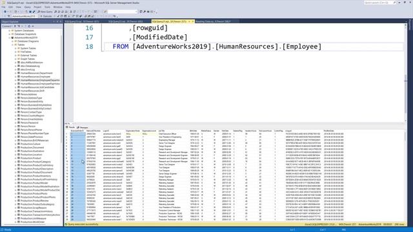Expand the FileTables folder
413x232 pixels.
click(15, 52)
